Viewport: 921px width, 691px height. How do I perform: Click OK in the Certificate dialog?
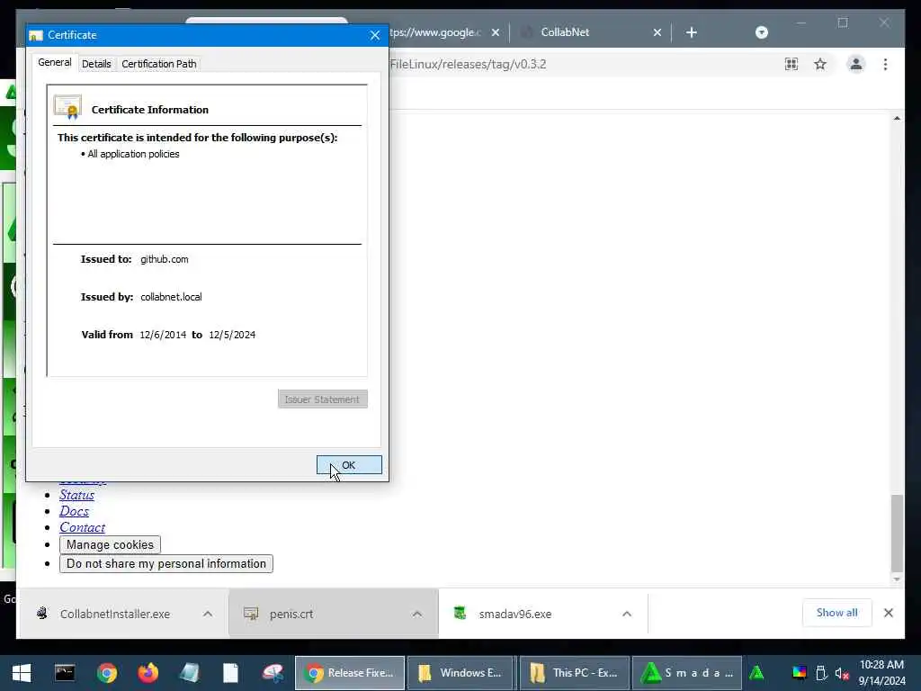[349, 465]
